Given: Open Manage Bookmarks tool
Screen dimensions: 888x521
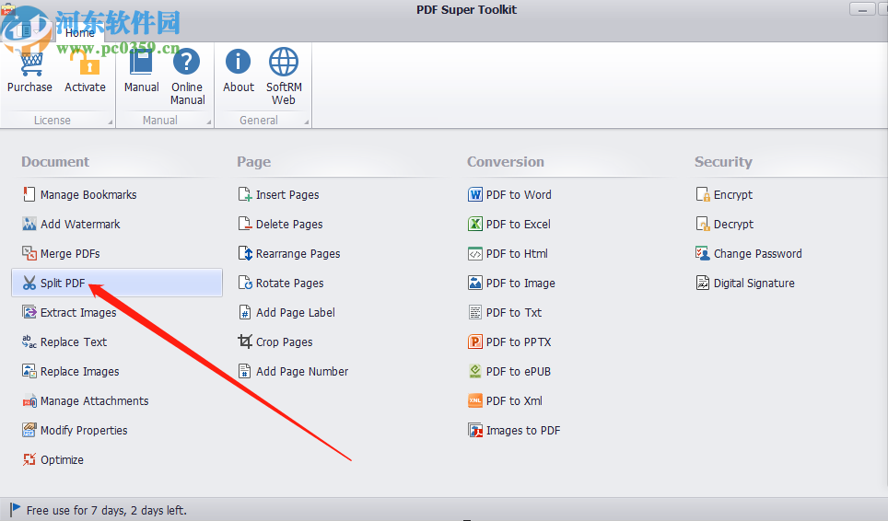Looking at the screenshot, I should 79,194.
